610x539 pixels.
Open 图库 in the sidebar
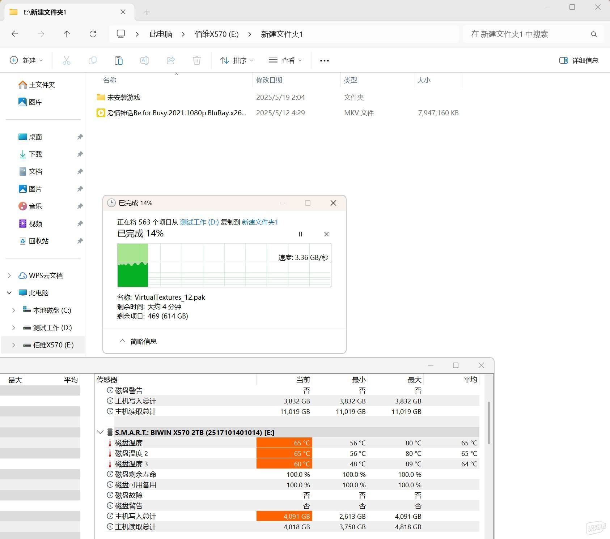pos(30,102)
